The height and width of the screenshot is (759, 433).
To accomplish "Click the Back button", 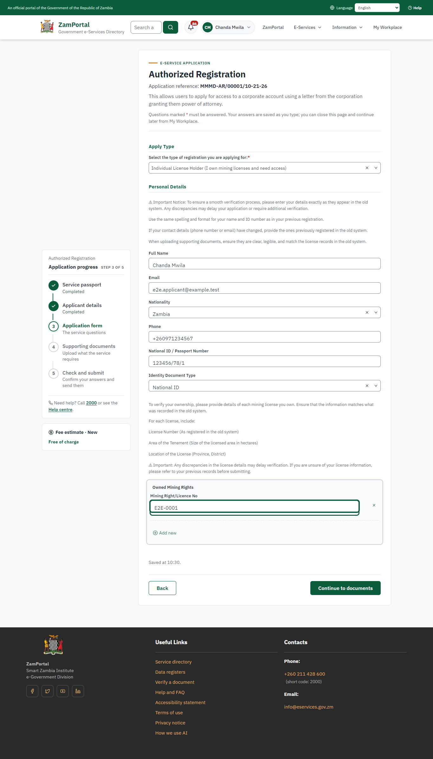I will pyautogui.click(x=162, y=588).
